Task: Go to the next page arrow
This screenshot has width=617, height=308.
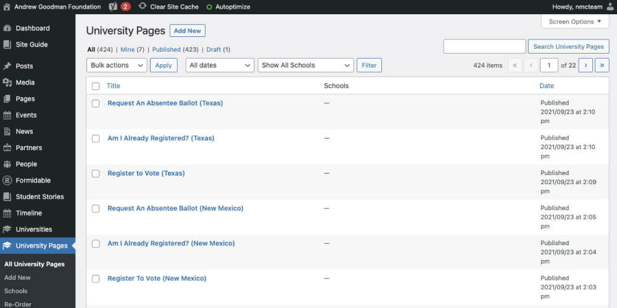Action: tap(586, 65)
